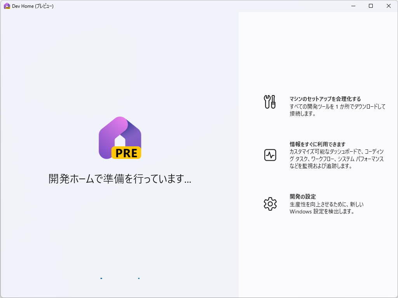The image size is (398, 298).
Task: Click the Dev Home icon in the title bar
Action: coord(7,6)
